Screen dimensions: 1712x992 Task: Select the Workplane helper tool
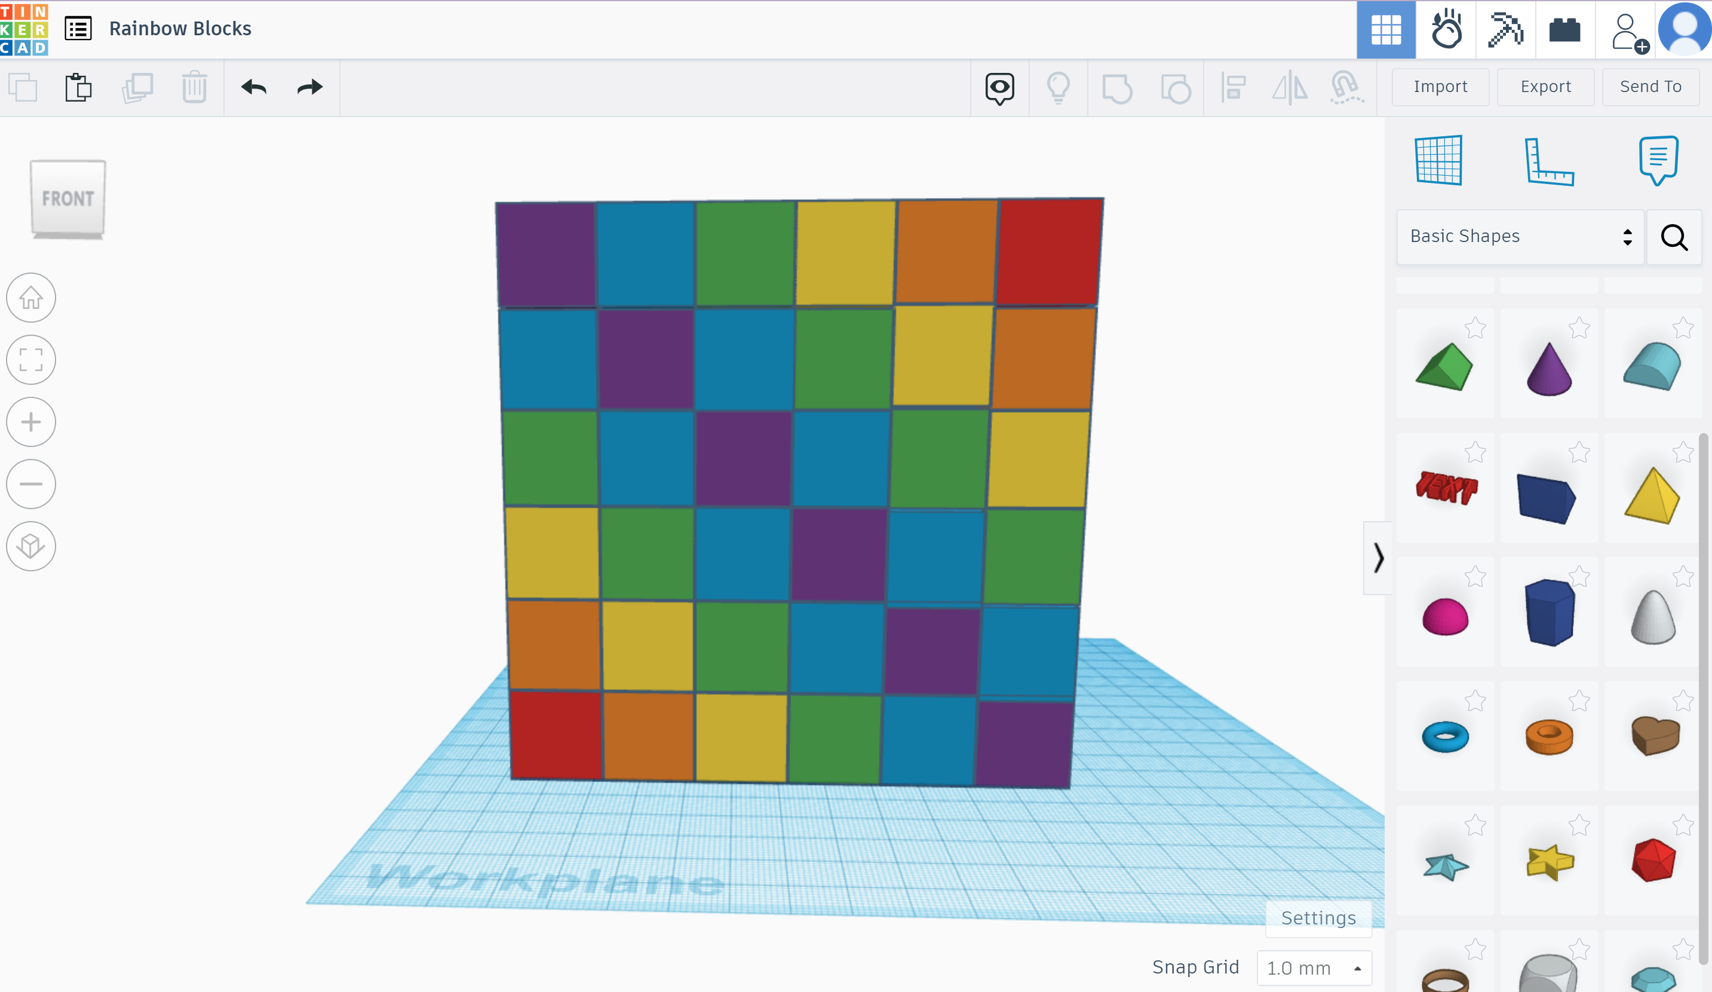1440,160
